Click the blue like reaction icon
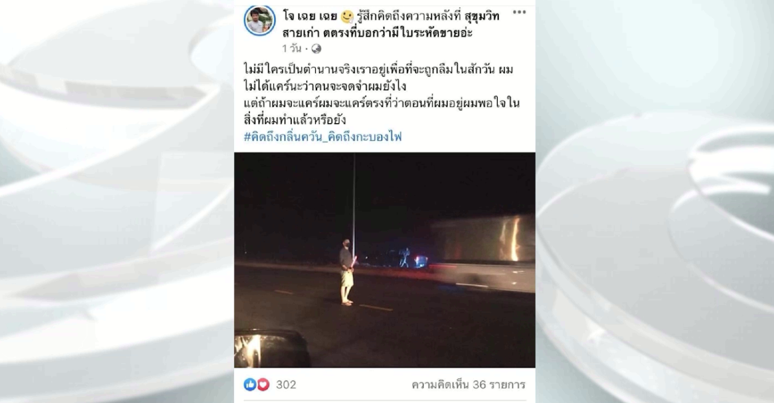 250,384
